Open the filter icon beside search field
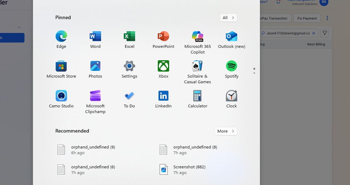 point(324,33)
